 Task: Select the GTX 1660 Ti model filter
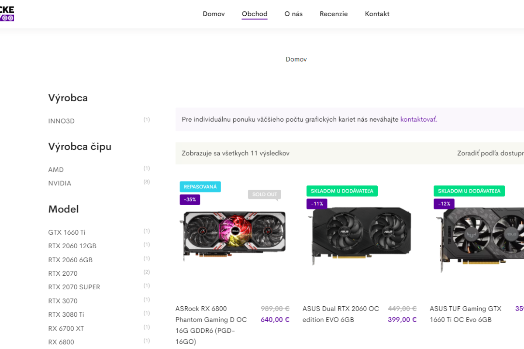click(67, 232)
